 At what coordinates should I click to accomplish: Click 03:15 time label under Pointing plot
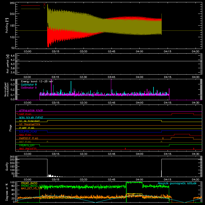(56, 52)
